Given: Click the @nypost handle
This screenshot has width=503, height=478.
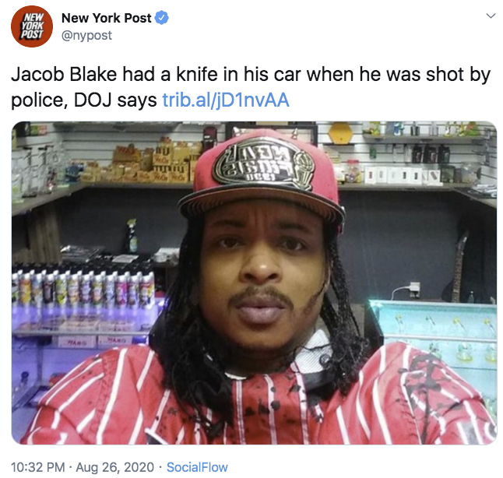Looking at the screenshot, I should pyautogui.click(x=86, y=35).
